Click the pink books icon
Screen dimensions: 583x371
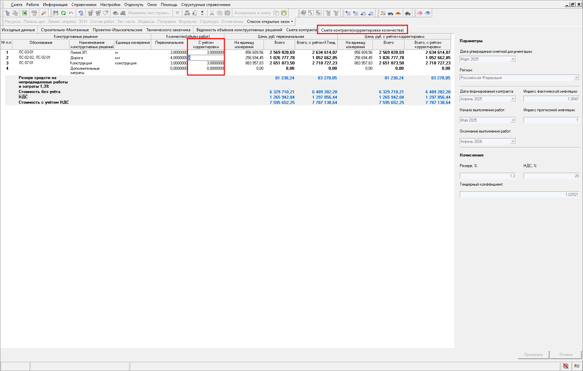[x=420, y=13]
